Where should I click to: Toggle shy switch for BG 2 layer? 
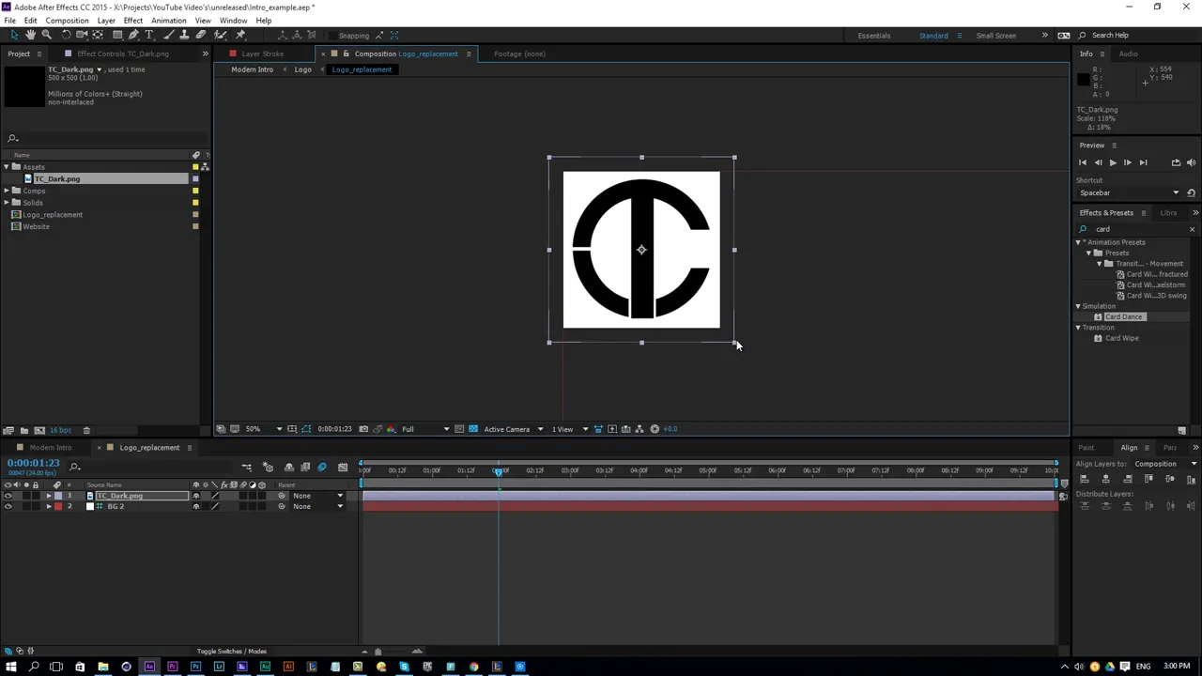click(196, 507)
